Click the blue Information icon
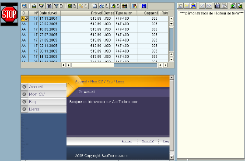The width and height of the screenshot is (245, 161). tap(144, 6)
